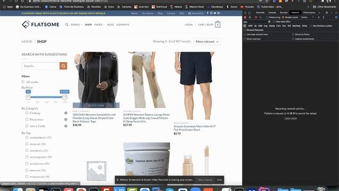This screenshot has height=191, width=339.
Task: Click the Home breadcrumb link
Action: click(x=27, y=41)
